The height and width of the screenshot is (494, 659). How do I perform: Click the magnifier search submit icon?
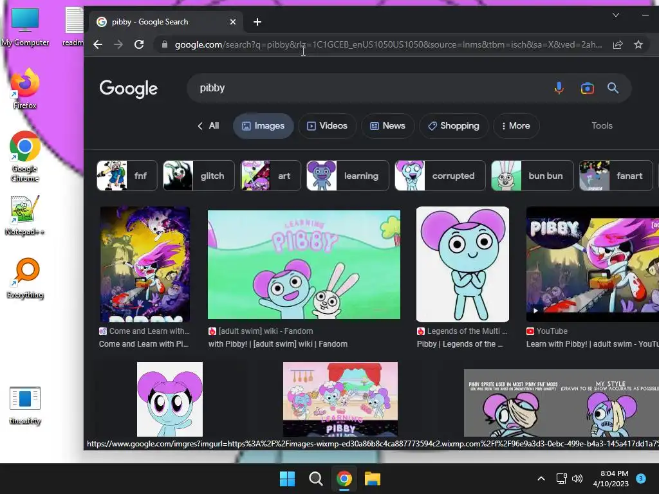(613, 88)
